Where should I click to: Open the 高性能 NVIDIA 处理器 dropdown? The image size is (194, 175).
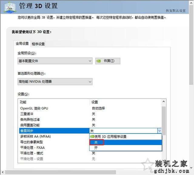pyautogui.click(x=55, y=82)
